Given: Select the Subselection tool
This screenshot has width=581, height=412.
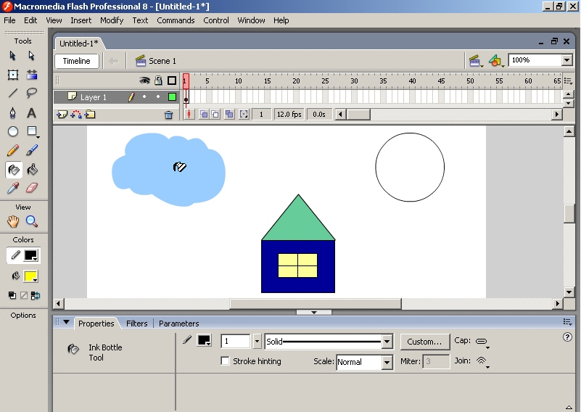Looking at the screenshot, I should tap(31, 56).
